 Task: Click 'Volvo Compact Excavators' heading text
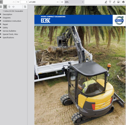53,17
